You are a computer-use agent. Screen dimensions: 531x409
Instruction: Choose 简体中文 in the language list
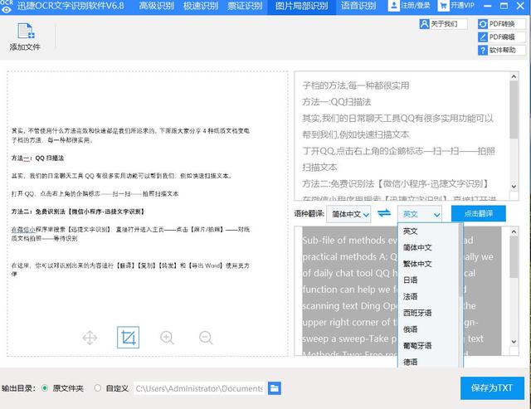click(417, 247)
